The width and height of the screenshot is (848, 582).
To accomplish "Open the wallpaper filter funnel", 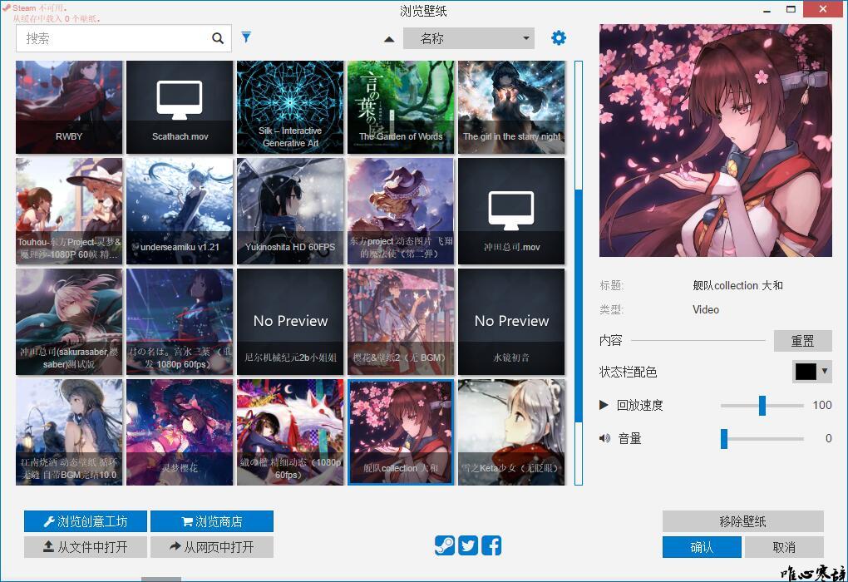I will (x=246, y=37).
